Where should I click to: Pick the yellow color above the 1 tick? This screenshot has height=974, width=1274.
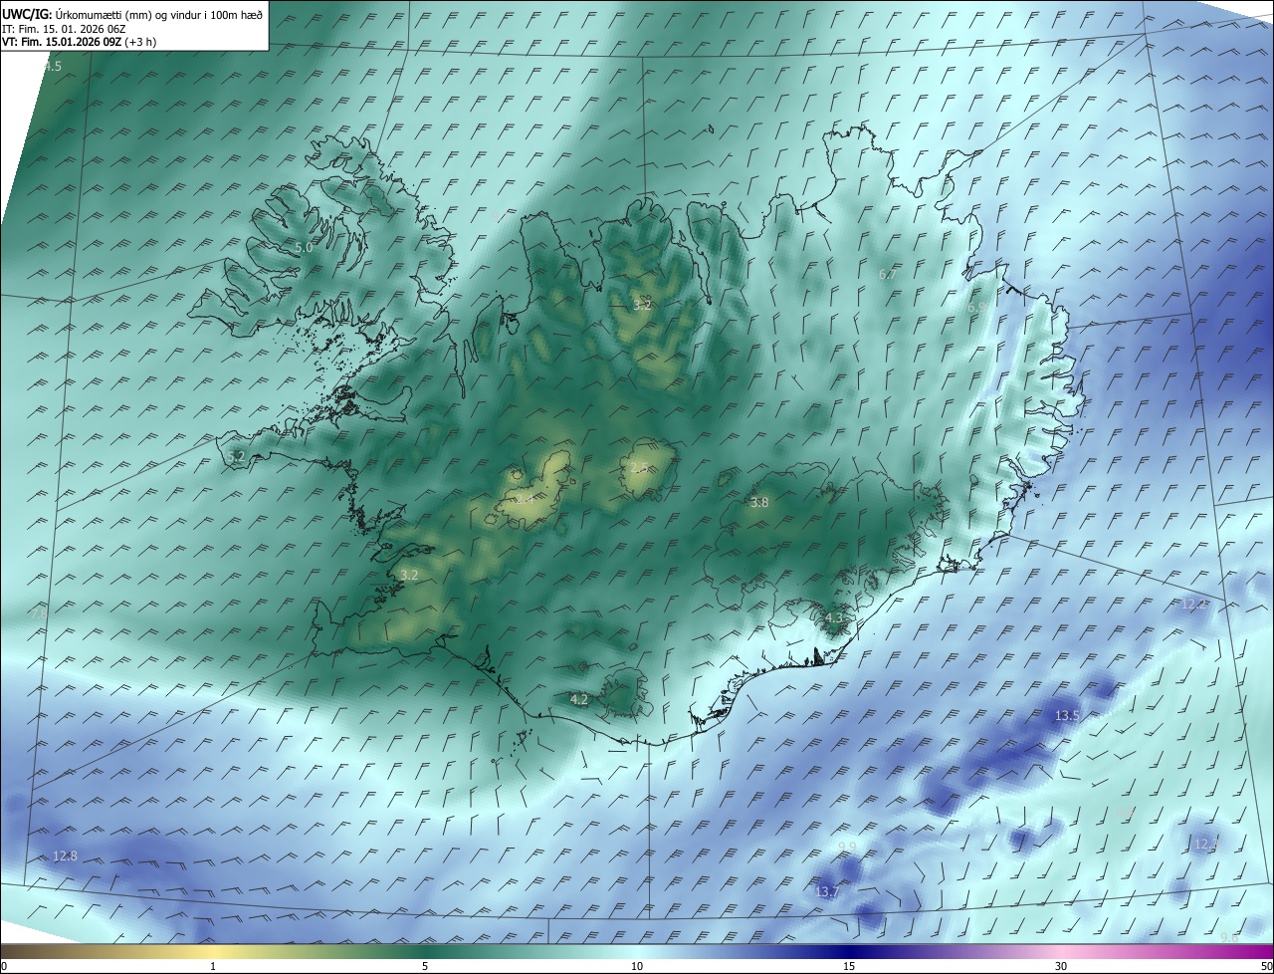coord(213,951)
